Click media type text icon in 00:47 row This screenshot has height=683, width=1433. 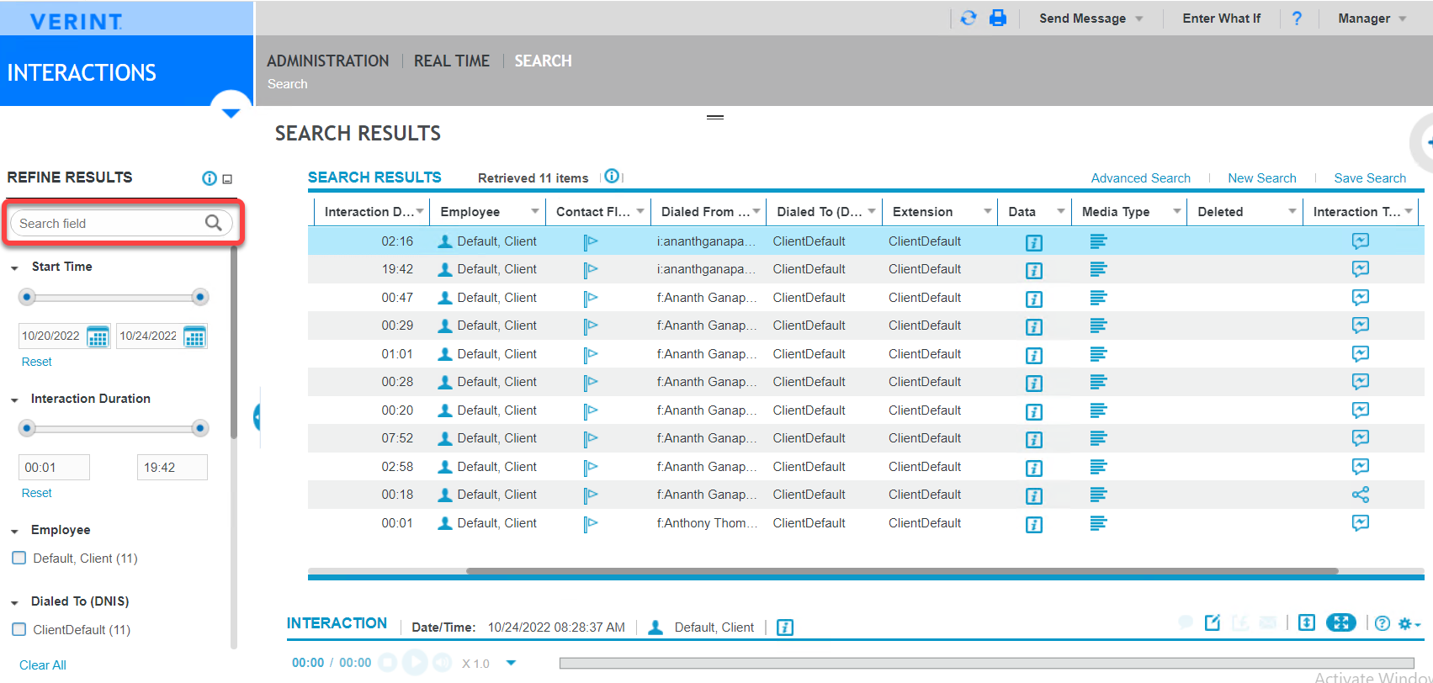click(x=1098, y=298)
